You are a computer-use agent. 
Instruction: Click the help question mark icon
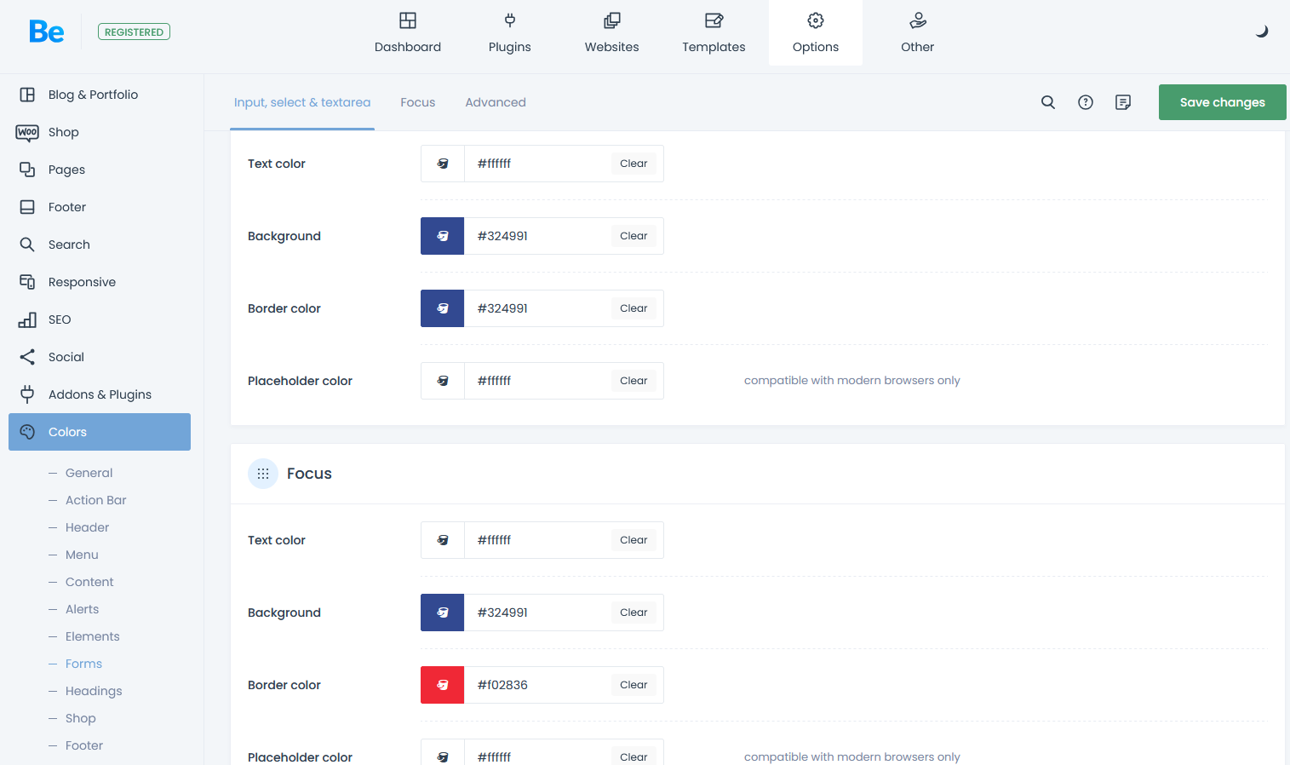1086,102
